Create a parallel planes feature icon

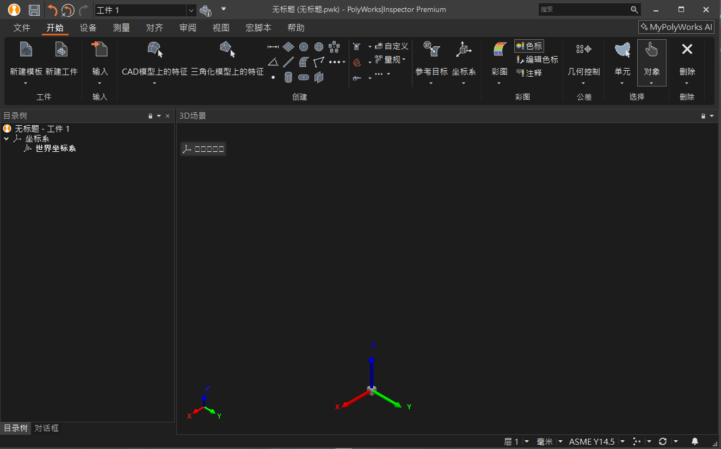(319, 77)
